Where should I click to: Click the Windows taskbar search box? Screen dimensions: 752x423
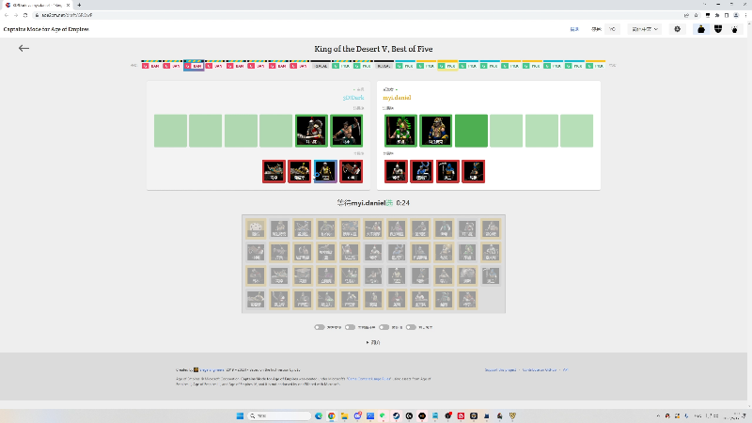[x=279, y=415]
